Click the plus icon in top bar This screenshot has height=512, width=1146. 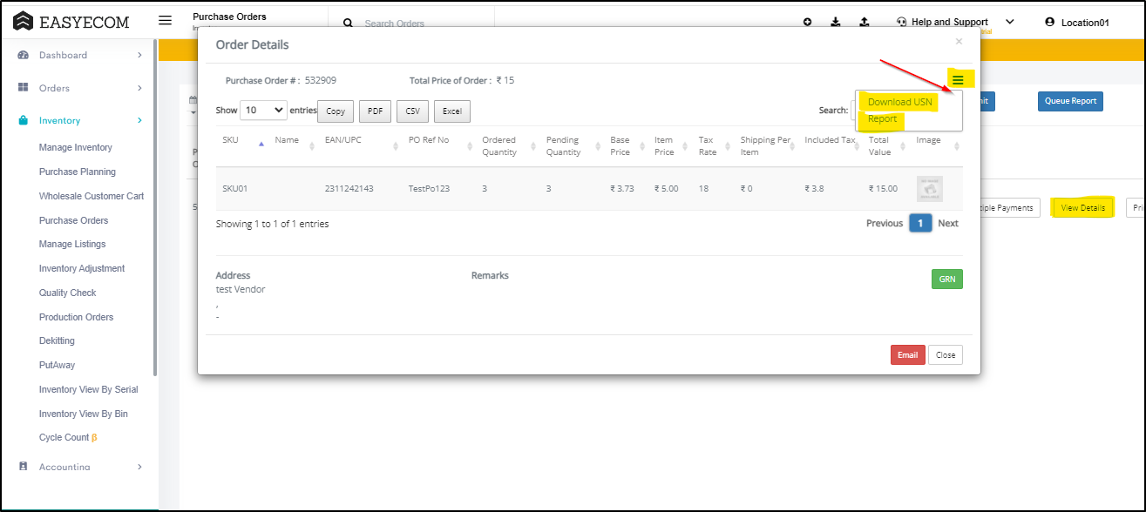(808, 23)
